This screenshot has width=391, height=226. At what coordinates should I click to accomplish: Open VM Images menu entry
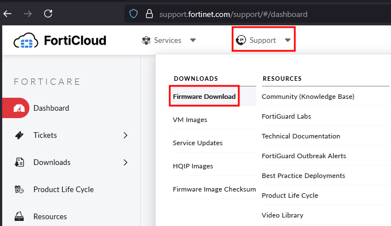pyautogui.click(x=190, y=120)
